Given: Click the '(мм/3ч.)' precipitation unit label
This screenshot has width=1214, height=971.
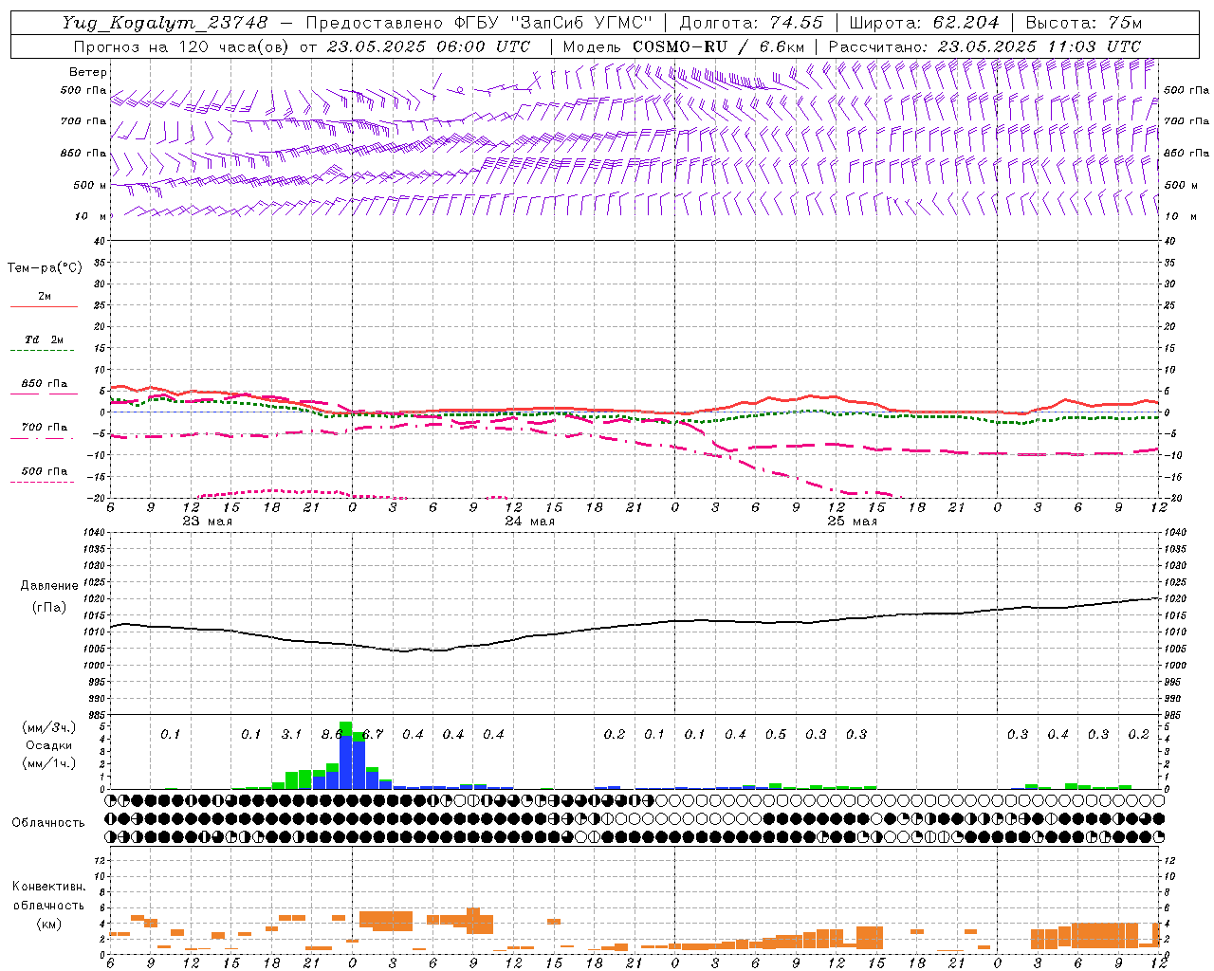Looking at the screenshot, I should [48, 727].
